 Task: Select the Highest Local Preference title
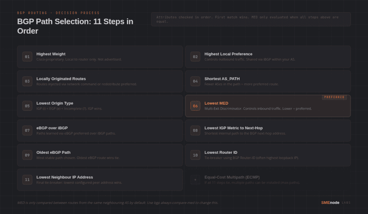click(228, 54)
